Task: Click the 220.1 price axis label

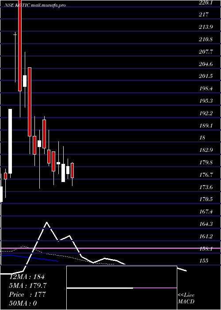Action: [206, 3]
